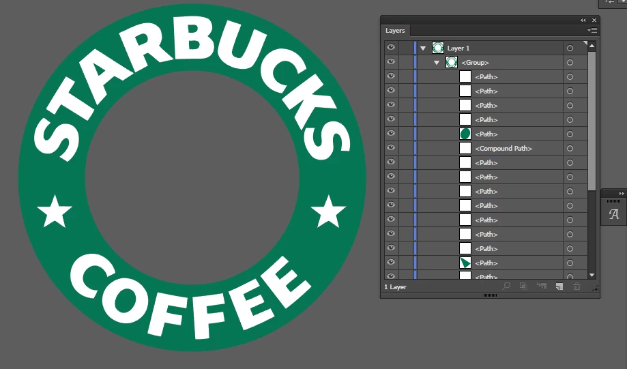Toggle visibility of the <Group> row
The width and height of the screenshot is (627, 369).
pyautogui.click(x=391, y=62)
